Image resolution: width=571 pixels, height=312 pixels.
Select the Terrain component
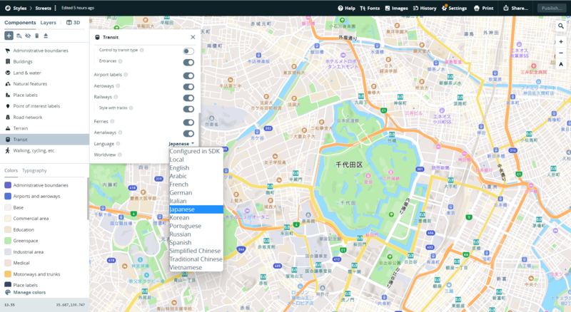(x=44, y=128)
